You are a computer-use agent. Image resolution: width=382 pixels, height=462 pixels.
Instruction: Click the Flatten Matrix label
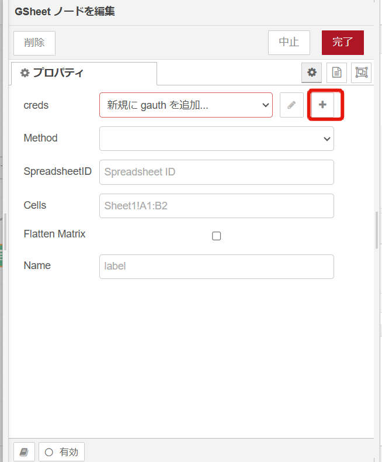(x=54, y=234)
